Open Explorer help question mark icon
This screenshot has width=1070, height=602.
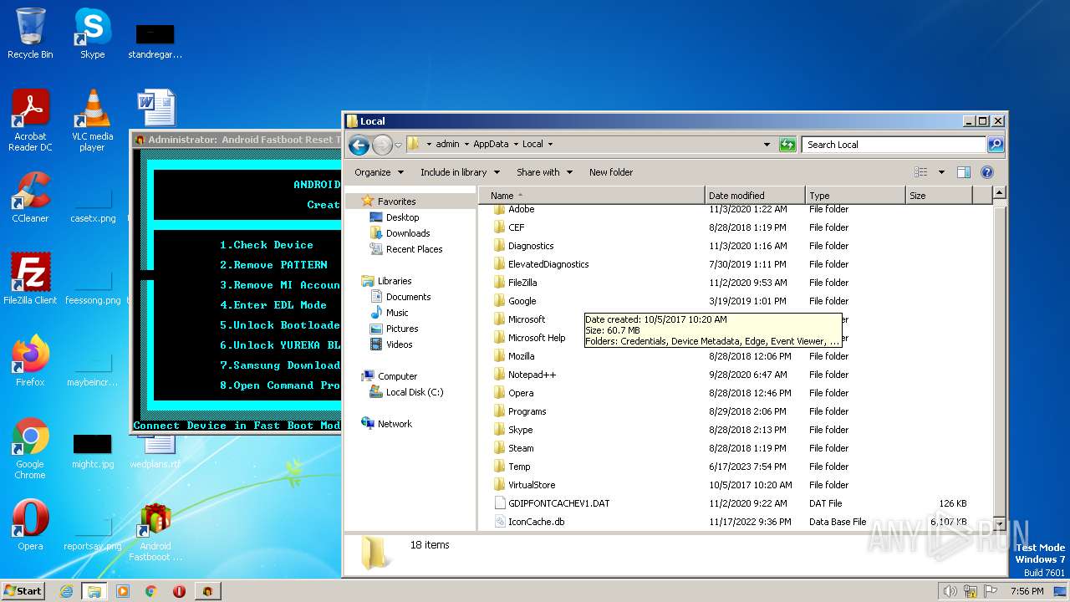[x=986, y=172]
